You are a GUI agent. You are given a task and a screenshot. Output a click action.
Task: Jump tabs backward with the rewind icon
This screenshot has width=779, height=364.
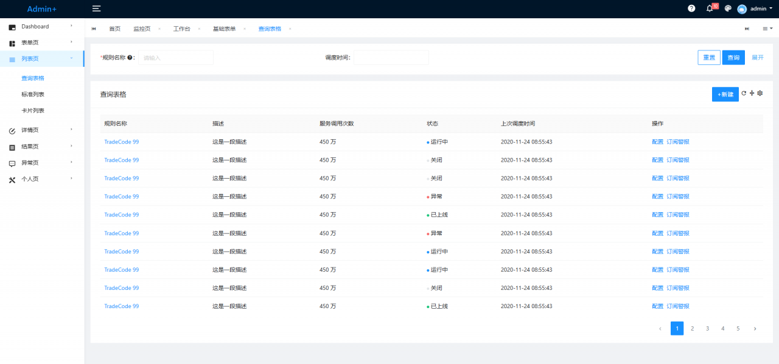[x=94, y=29]
